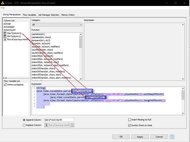Screen dimensions: 190x142
Task: Click the help question mark icon
Action: [x=172, y=137]
